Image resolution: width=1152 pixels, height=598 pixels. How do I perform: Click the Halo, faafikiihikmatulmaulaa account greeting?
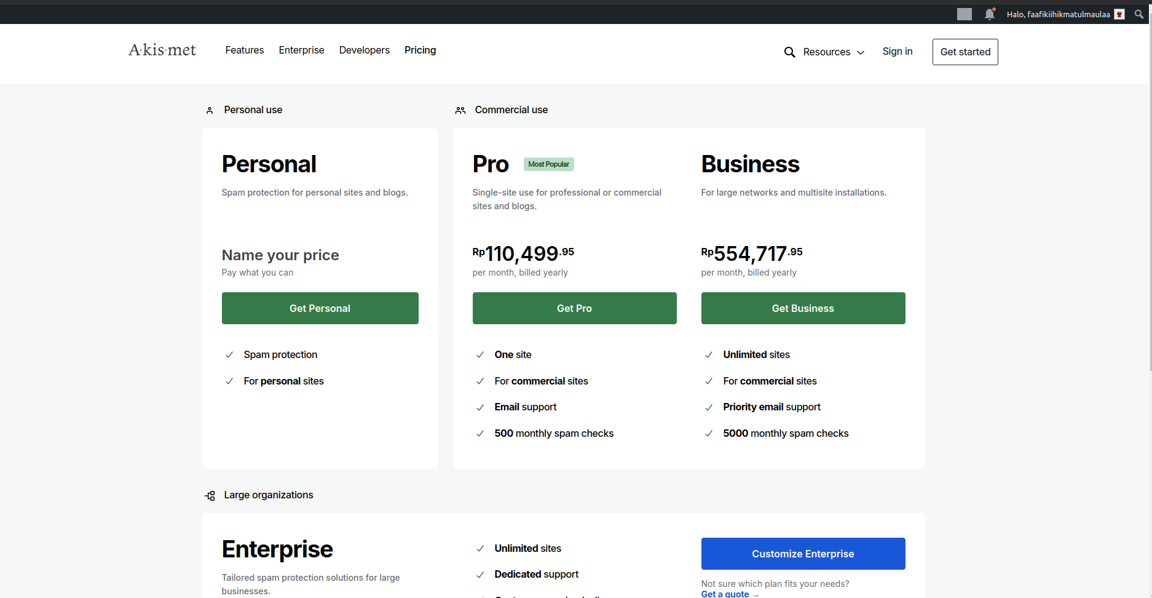click(x=1058, y=14)
